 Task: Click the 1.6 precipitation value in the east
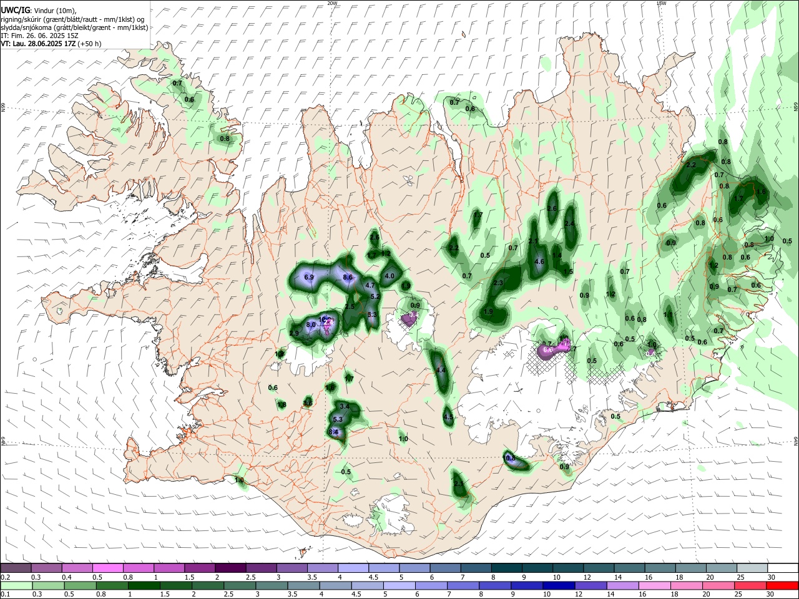pos(761,192)
